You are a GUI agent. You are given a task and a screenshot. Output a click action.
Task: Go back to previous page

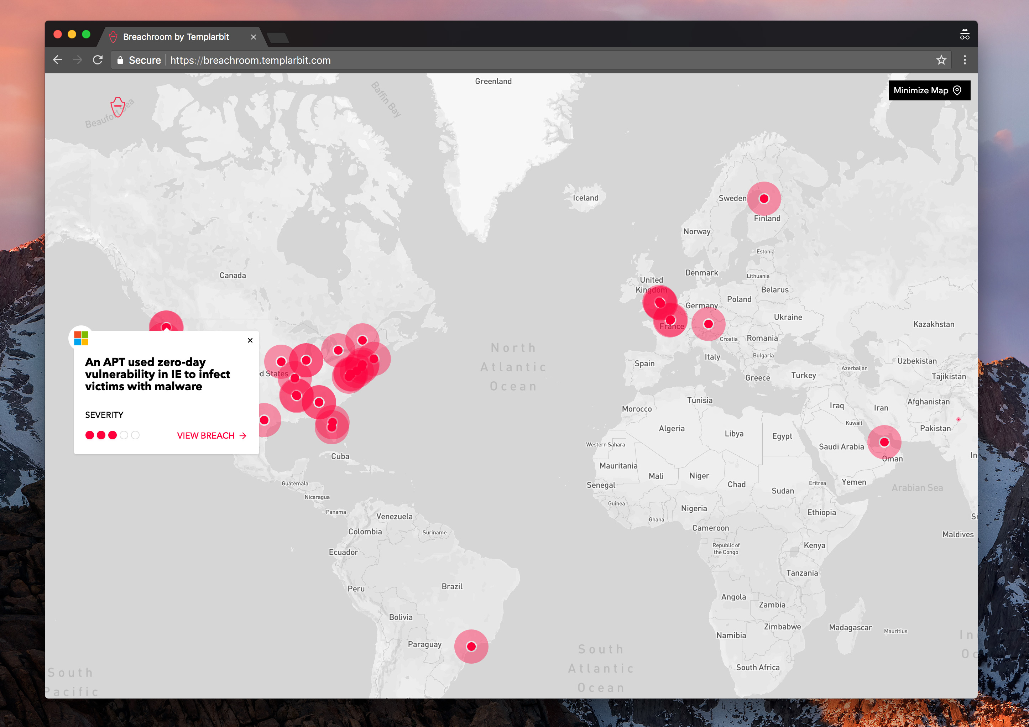coord(57,60)
